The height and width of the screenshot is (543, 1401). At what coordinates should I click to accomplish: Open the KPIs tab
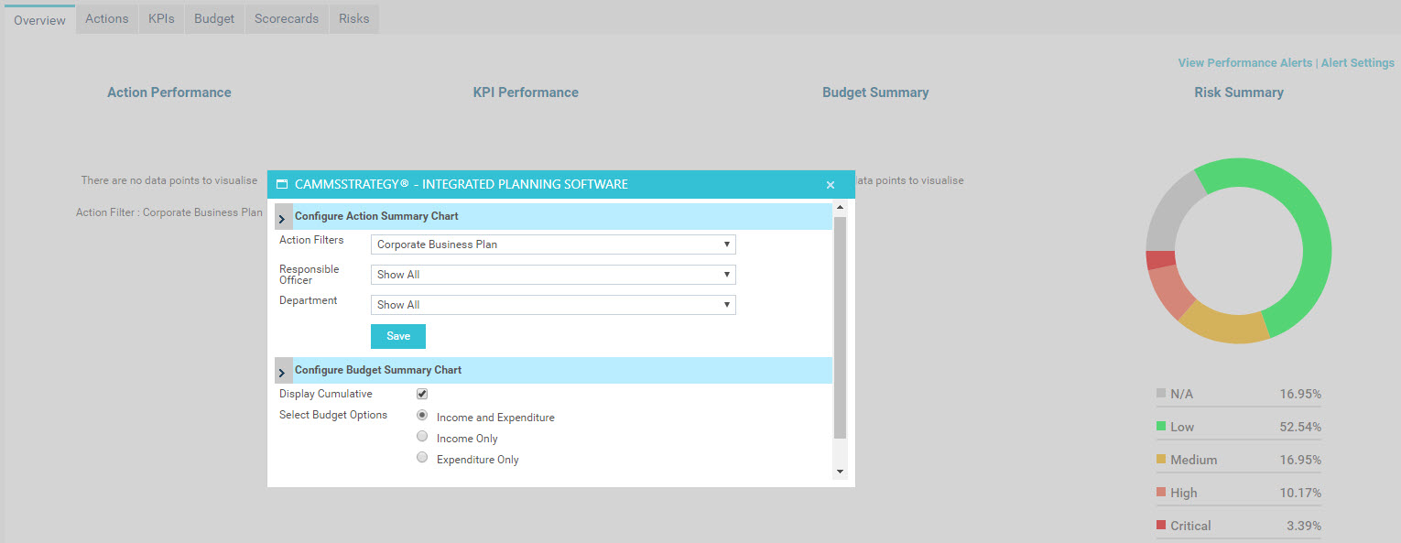tap(161, 18)
